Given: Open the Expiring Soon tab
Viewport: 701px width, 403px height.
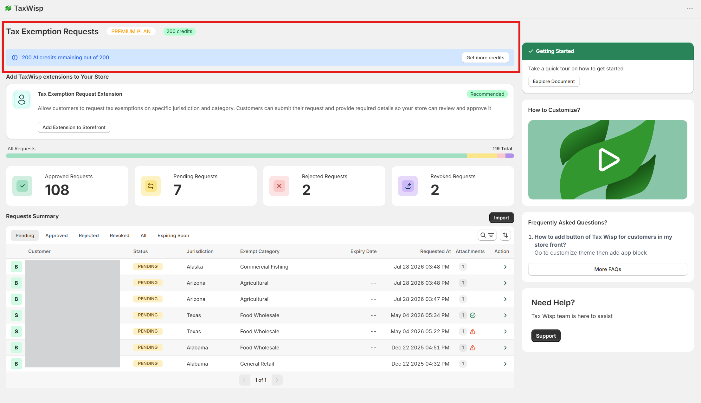Looking at the screenshot, I should click(x=173, y=236).
